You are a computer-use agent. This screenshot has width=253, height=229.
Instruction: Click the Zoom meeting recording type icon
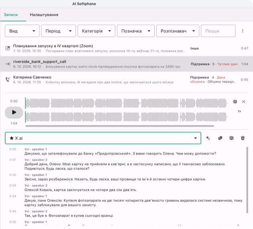tap(8, 48)
